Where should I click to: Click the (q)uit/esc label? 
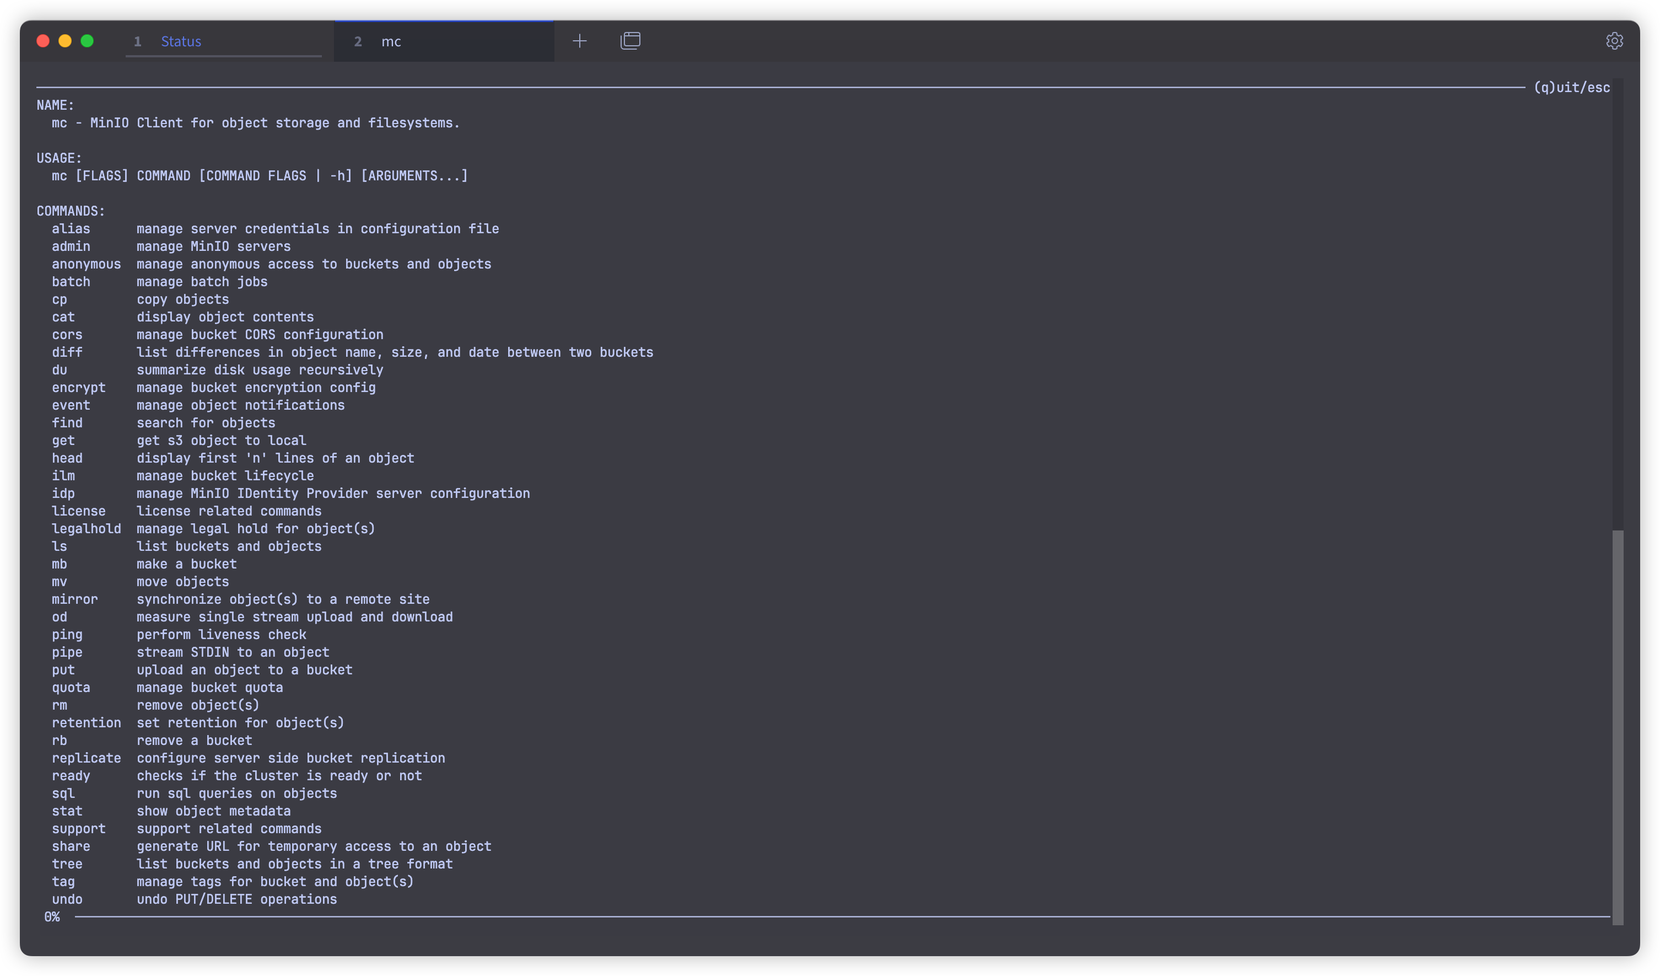click(x=1572, y=88)
